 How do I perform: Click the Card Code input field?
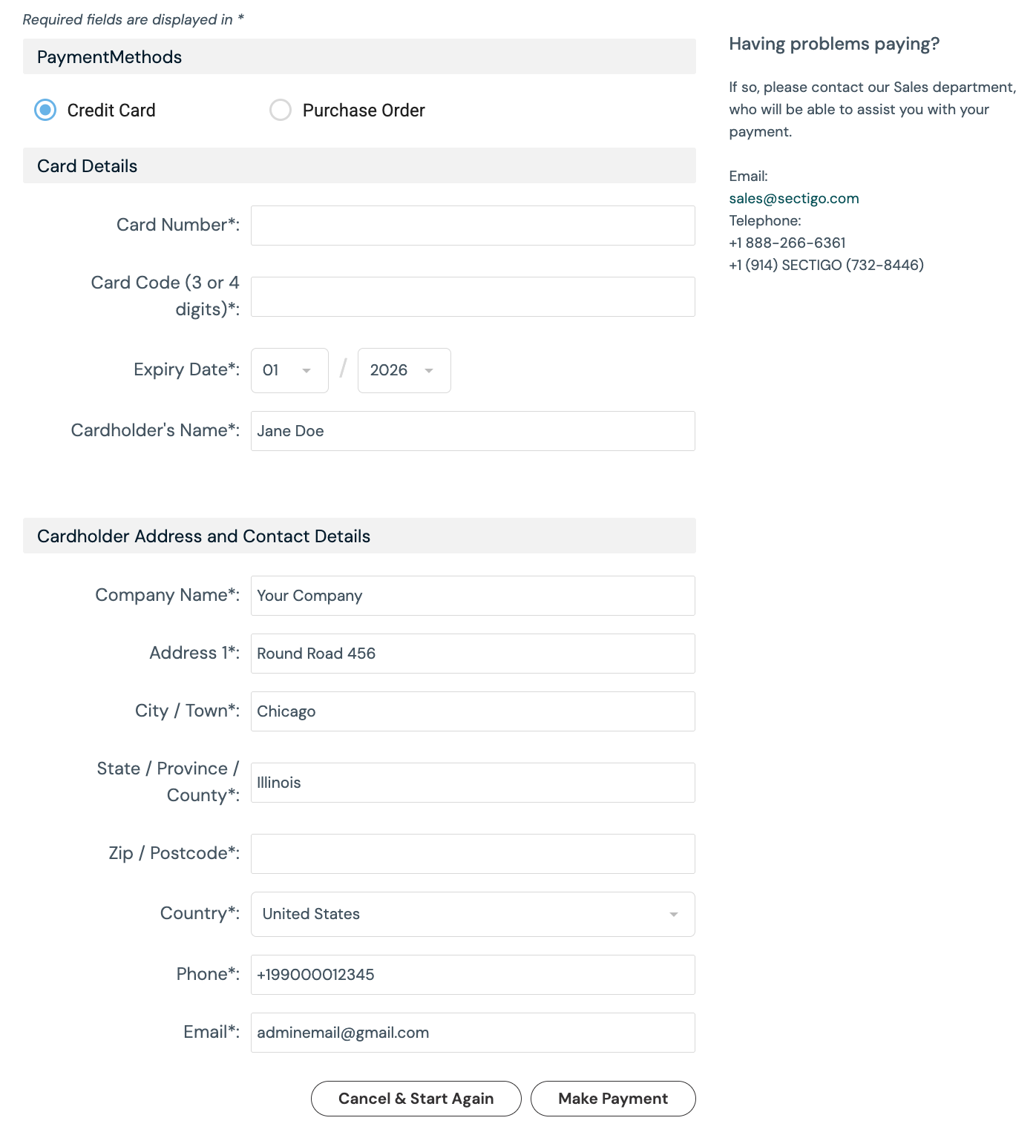click(x=473, y=297)
